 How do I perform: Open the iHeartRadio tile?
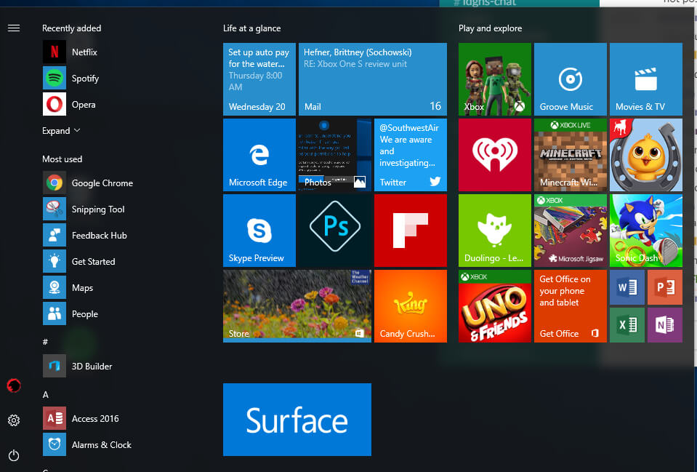(x=495, y=155)
